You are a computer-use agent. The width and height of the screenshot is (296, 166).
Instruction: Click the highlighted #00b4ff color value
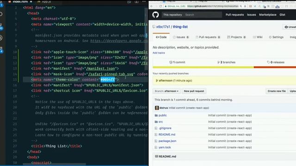tap(108, 80)
